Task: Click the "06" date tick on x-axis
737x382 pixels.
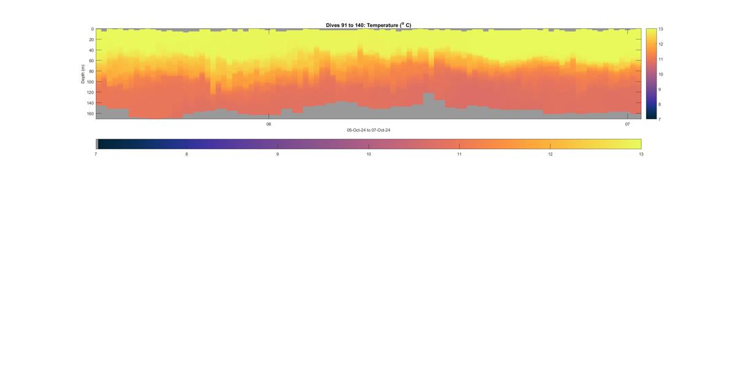Action: click(268, 124)
